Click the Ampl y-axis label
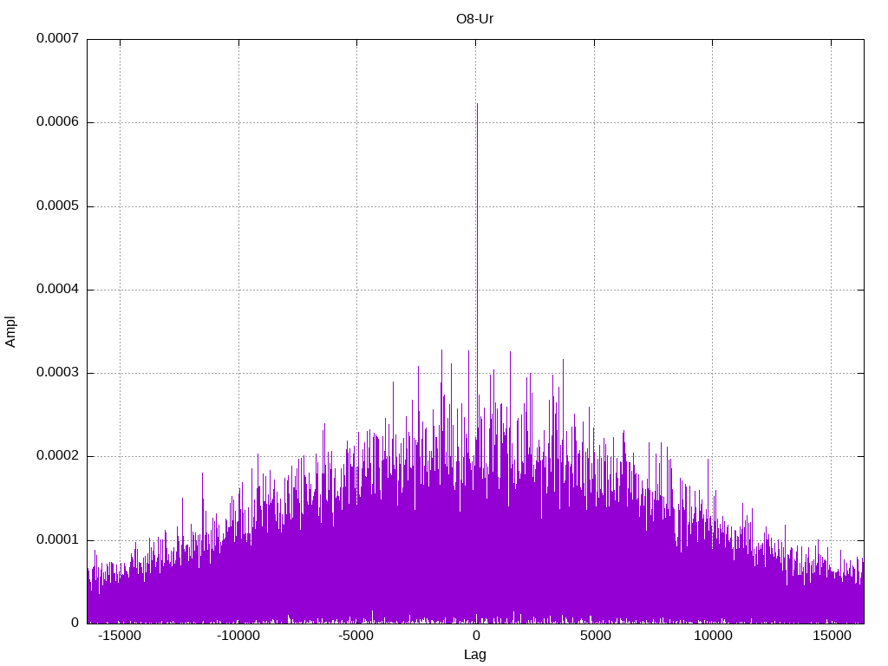The image size is (888, 666). (10, 331)
